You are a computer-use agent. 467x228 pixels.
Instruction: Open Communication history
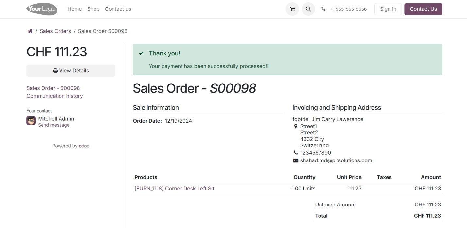pos(55,96)
